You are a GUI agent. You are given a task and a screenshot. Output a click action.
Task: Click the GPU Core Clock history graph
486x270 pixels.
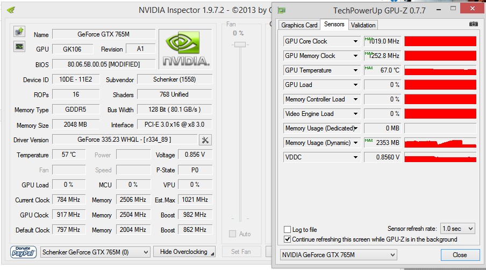[440, 41]
